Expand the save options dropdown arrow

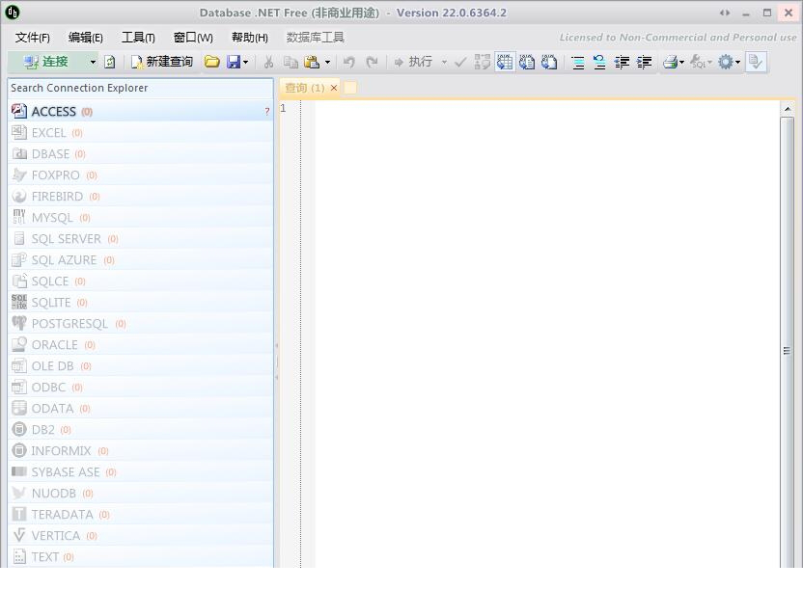[x=246, y=62]
